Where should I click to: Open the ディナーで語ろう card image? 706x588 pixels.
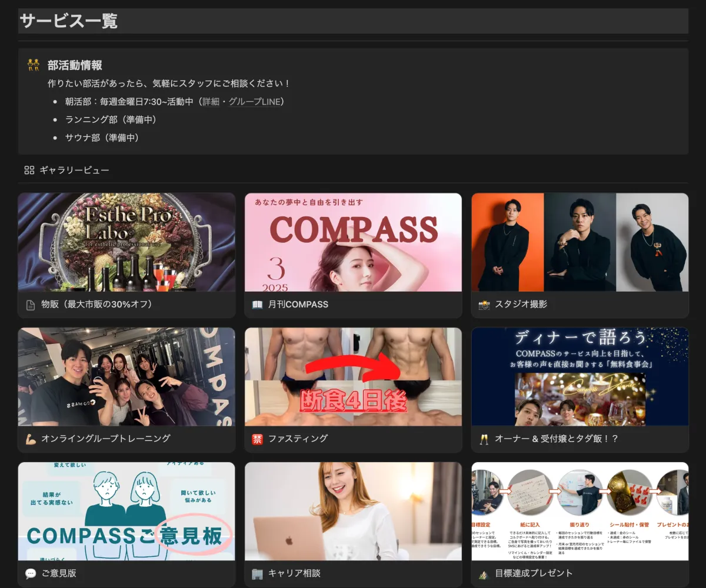click(x=580, y=377)
